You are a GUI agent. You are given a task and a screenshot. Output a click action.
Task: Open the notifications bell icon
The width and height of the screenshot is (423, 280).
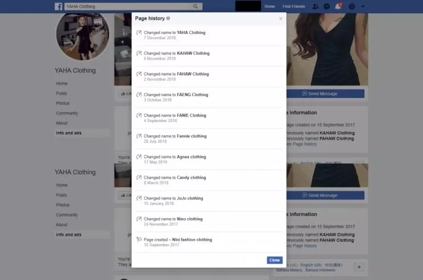point(338,6)
